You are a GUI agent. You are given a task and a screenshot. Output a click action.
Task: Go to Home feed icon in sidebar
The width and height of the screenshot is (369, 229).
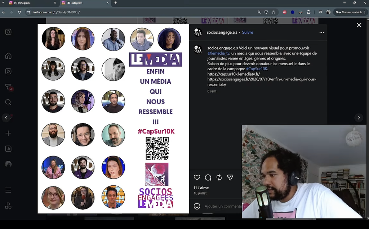(8, 56)
